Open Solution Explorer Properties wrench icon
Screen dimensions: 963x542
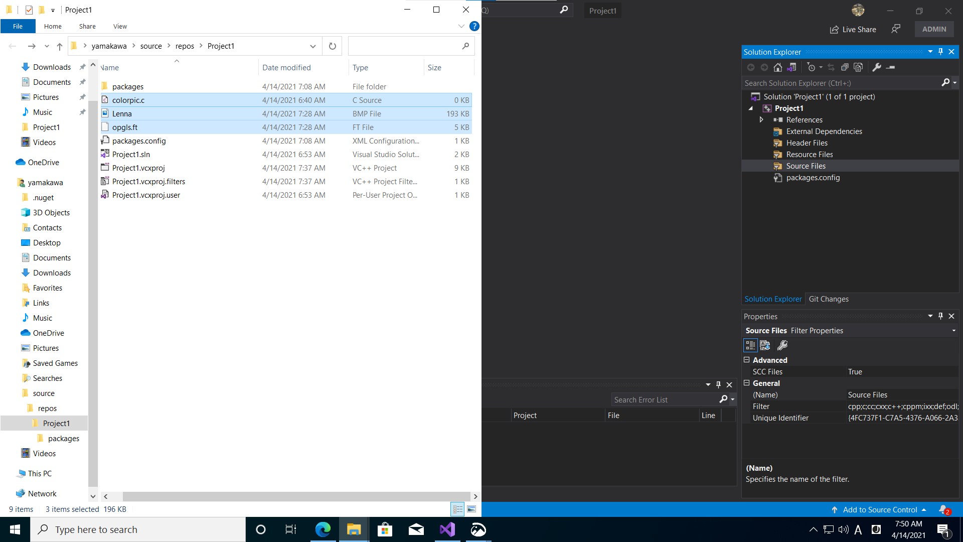877,67
